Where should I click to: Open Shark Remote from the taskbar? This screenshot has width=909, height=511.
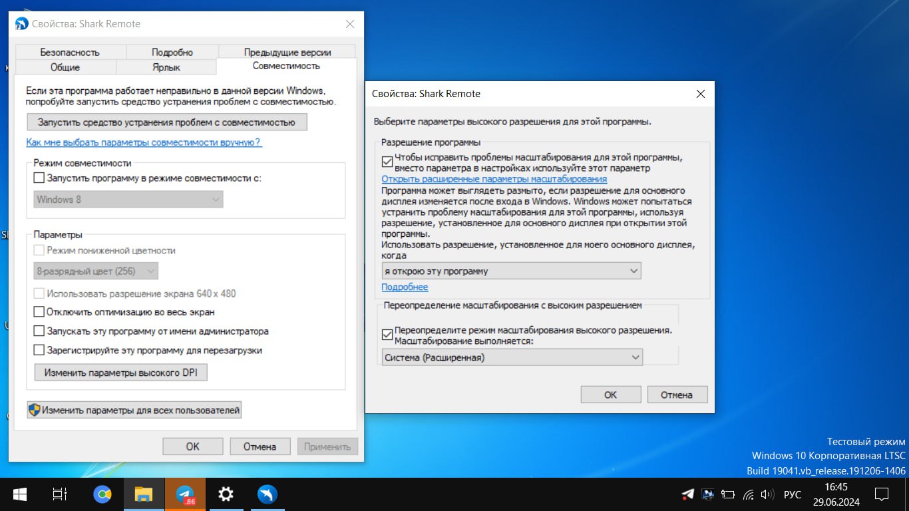point(268,494)
